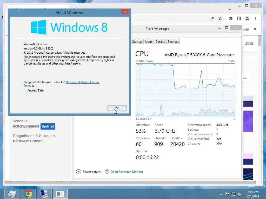Maximize the Task Manager window
Image resolution: width=266 pixels, height=199 pixels.
(x=227, y=28)
